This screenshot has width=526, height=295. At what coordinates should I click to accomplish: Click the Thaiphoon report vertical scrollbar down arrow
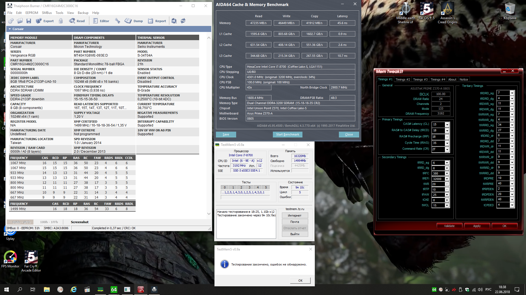209,214
